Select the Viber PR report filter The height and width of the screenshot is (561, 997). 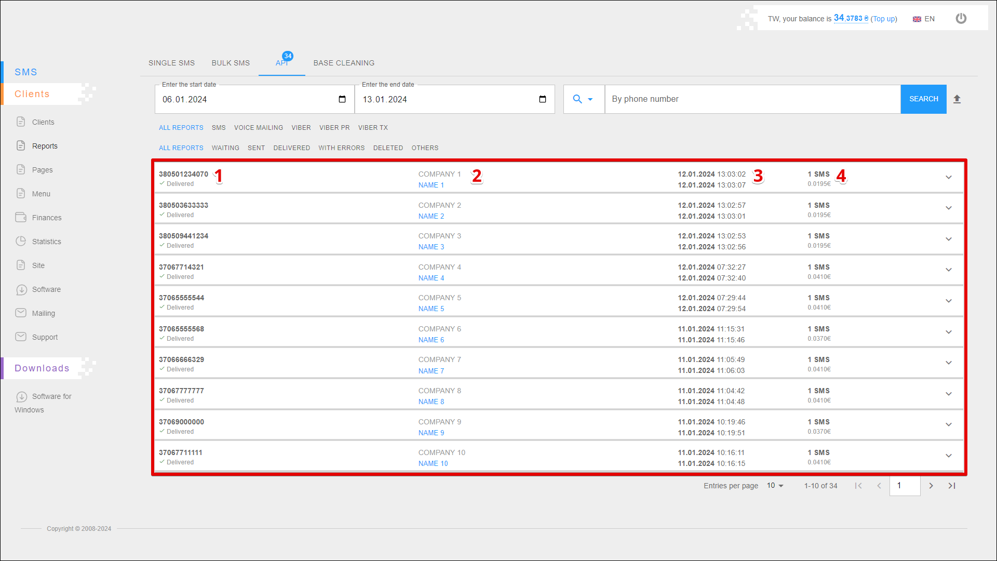tap(334, 128)
